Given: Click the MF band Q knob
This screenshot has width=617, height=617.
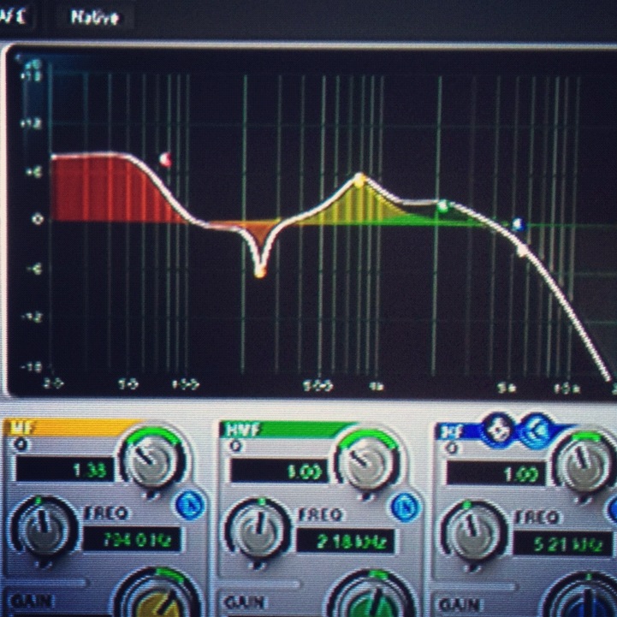Looking at the screenshot, I should tap(152, 460).
